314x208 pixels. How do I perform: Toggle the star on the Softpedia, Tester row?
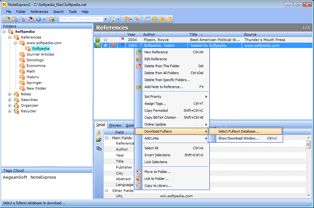106,45
